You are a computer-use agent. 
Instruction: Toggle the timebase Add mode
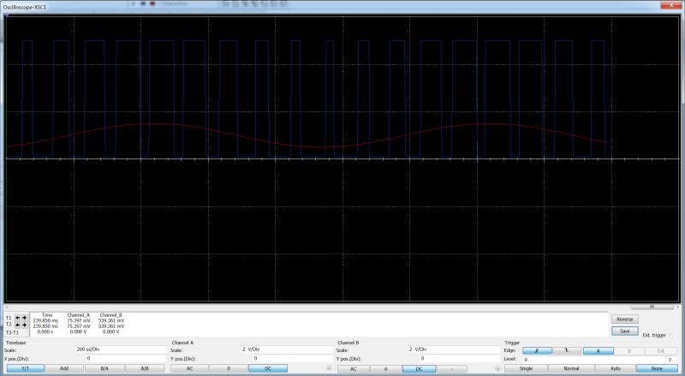[64, 368]
